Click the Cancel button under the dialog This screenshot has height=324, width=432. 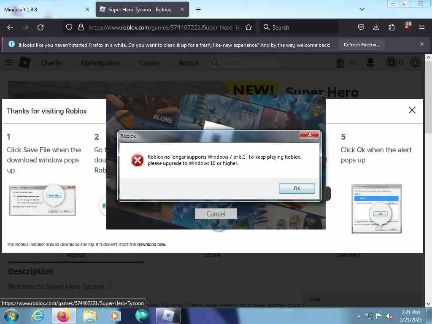[x=216, y=214]
